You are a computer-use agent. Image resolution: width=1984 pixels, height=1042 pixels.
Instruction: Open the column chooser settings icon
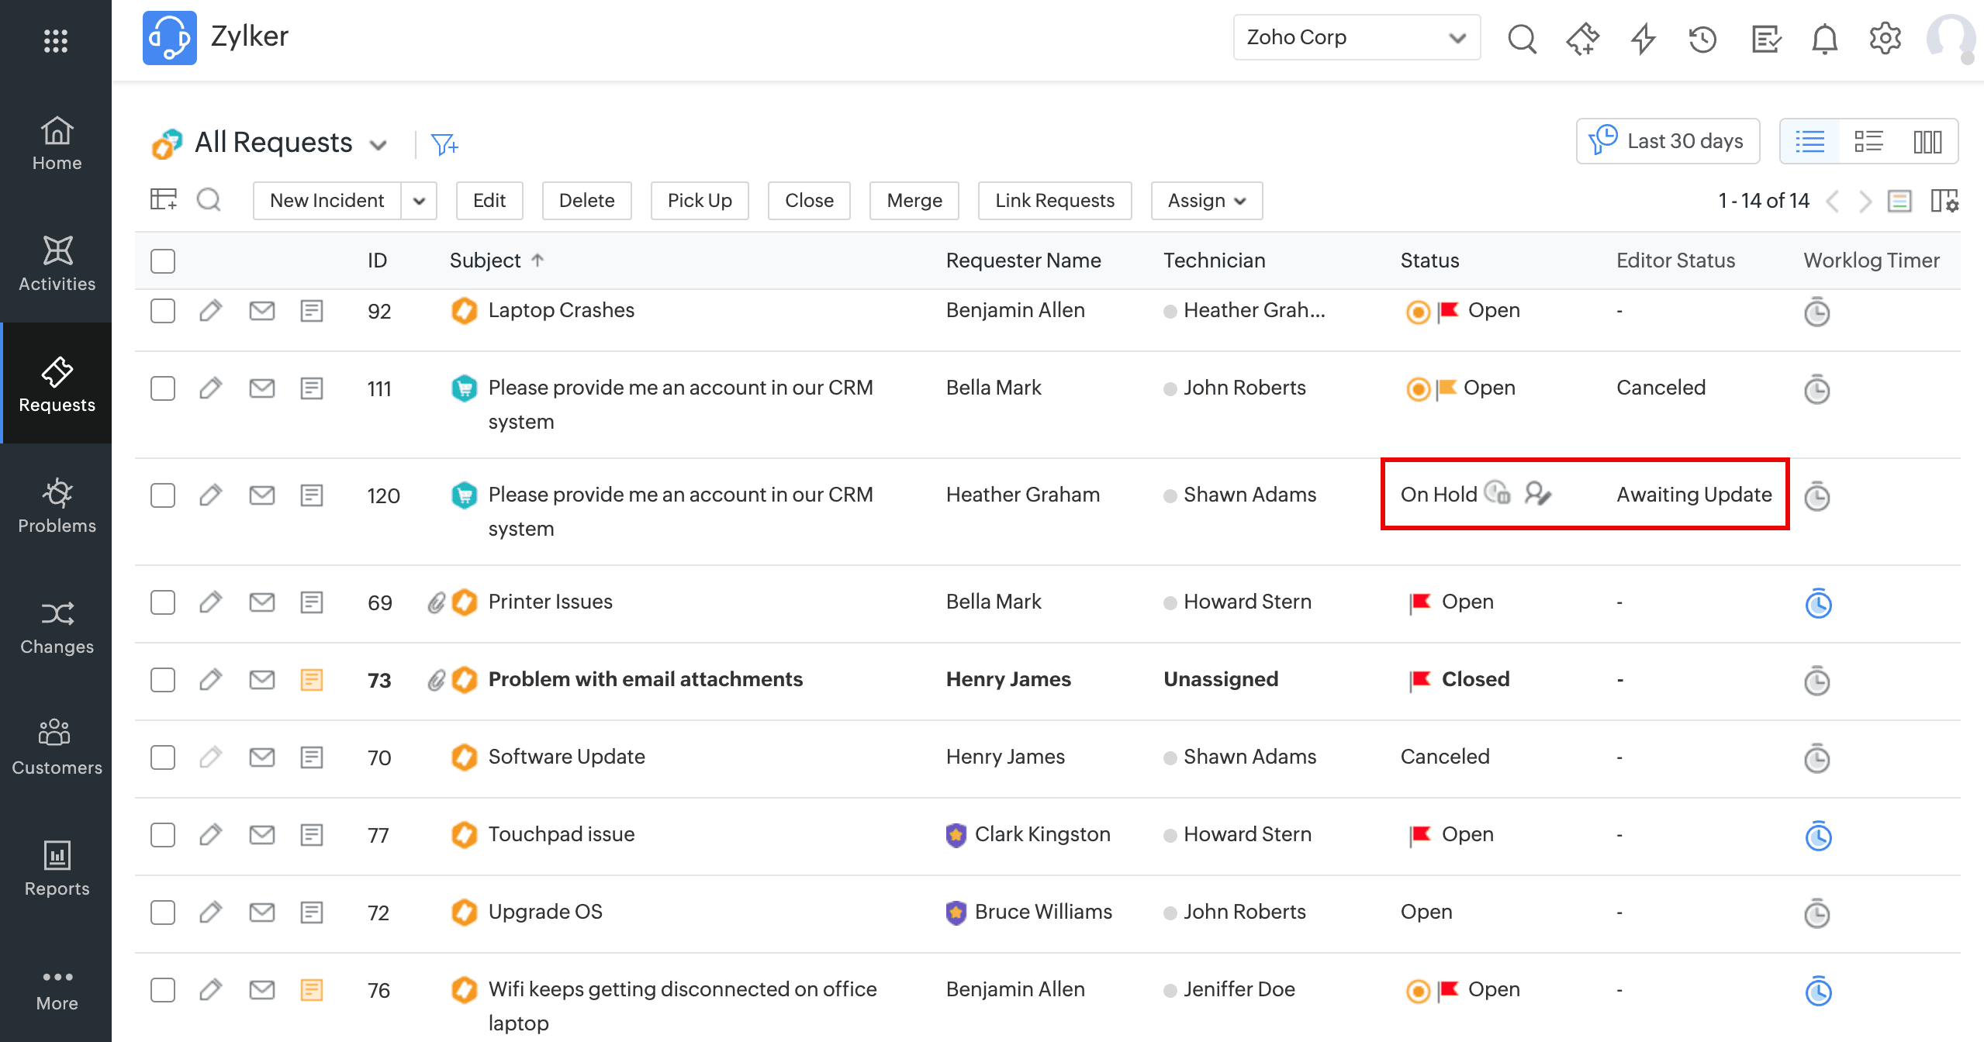click(1944, 202)
